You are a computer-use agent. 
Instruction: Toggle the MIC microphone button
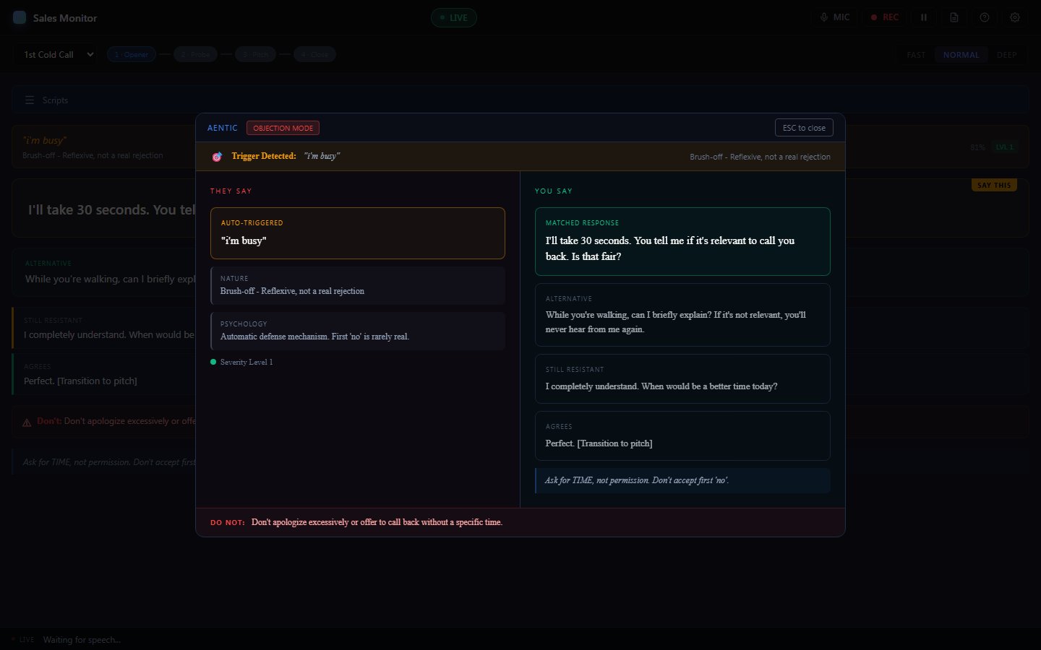pyautogui.click(x=834, y=17)
